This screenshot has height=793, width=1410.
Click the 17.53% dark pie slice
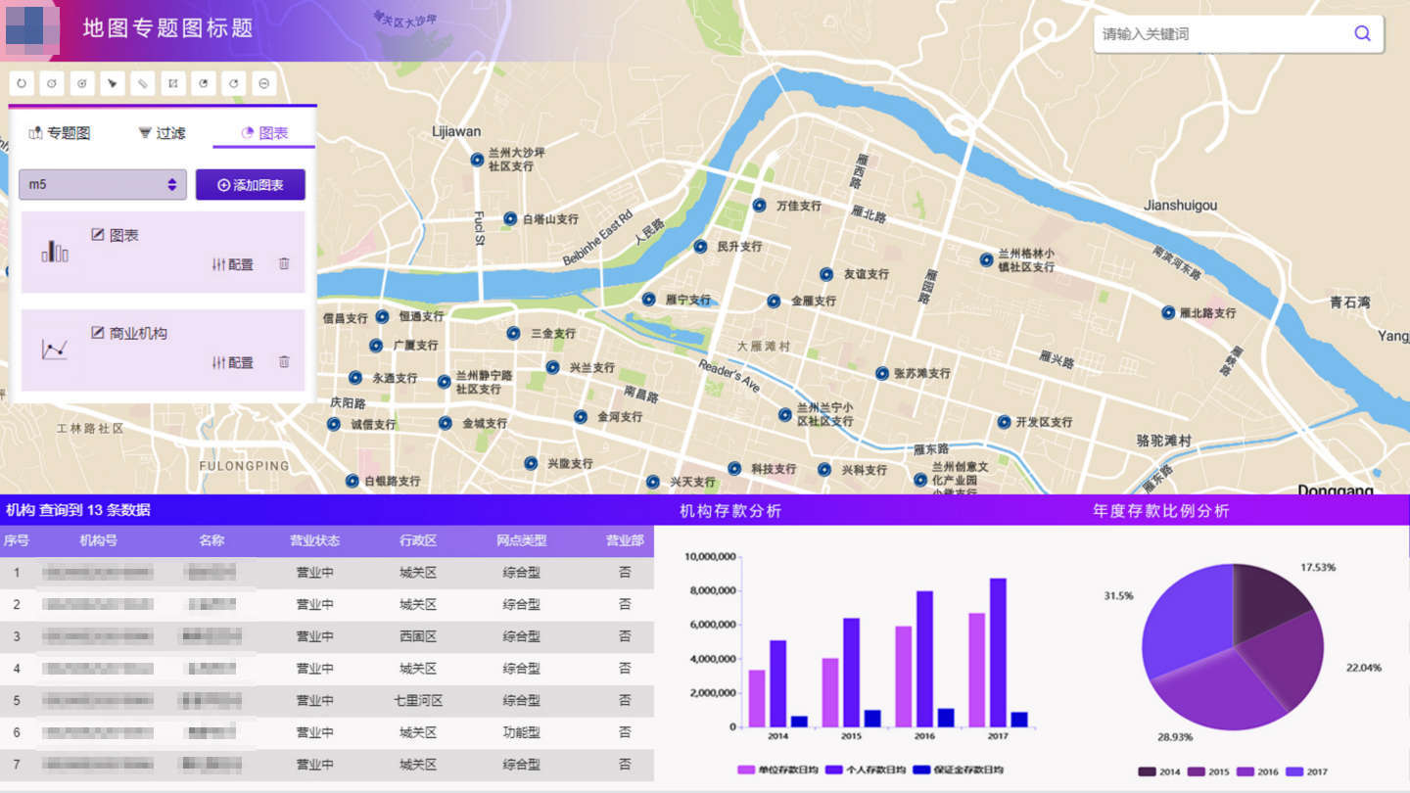click(1265, 602)
